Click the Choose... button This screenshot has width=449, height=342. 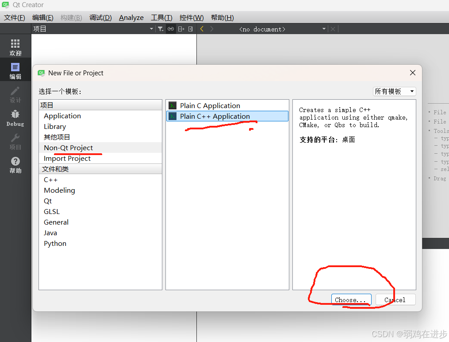[x=351, y=300]
